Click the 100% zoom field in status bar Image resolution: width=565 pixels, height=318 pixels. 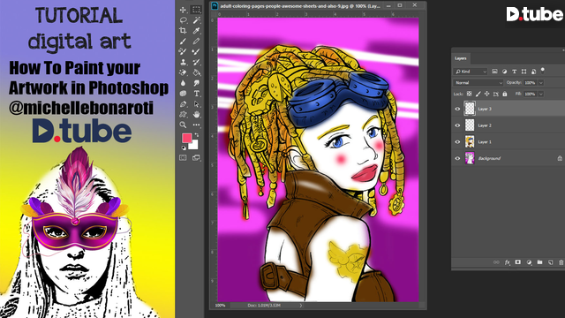[x=221, y=306]
